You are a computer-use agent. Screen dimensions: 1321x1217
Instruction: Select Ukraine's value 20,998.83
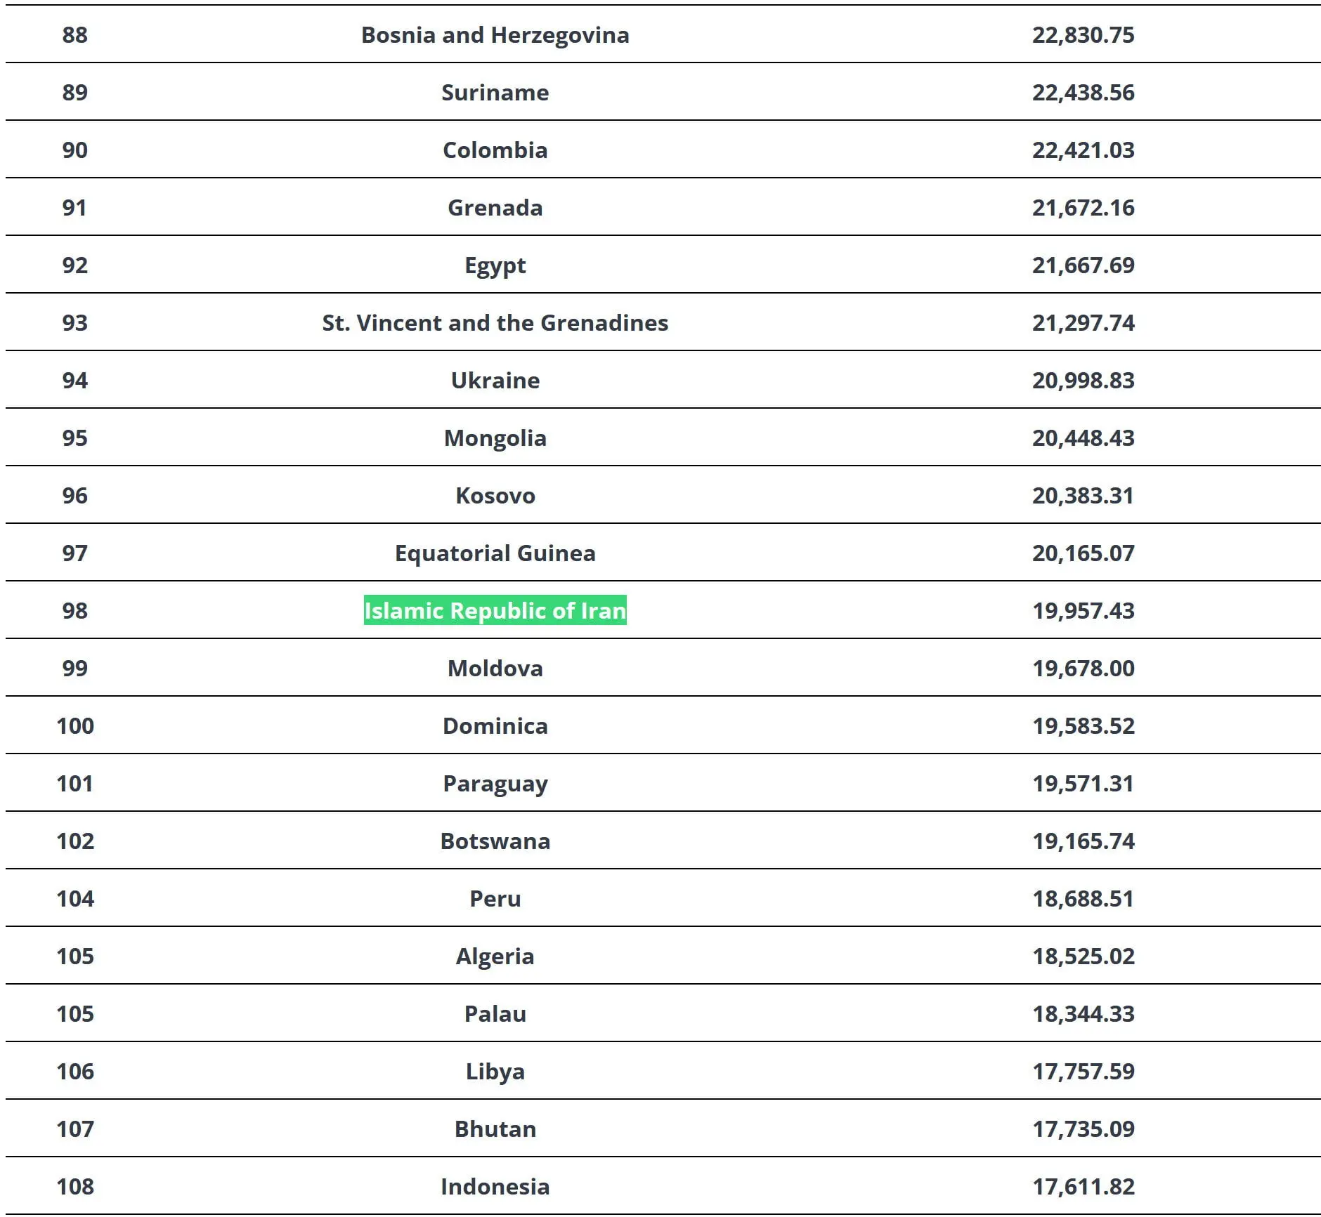pyautogui.click(x=1083, y=381)
